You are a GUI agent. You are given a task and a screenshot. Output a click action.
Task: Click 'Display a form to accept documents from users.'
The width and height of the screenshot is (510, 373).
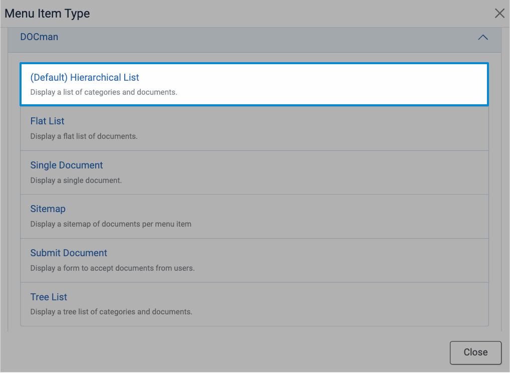112,268
